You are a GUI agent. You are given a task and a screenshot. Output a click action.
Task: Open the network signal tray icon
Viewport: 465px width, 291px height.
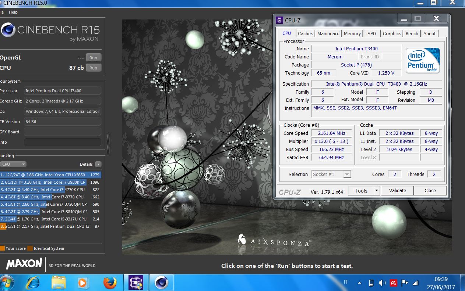(x=416, y=283)
